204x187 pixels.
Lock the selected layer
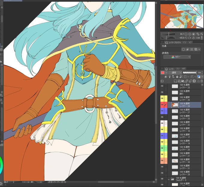pos(177,77)
